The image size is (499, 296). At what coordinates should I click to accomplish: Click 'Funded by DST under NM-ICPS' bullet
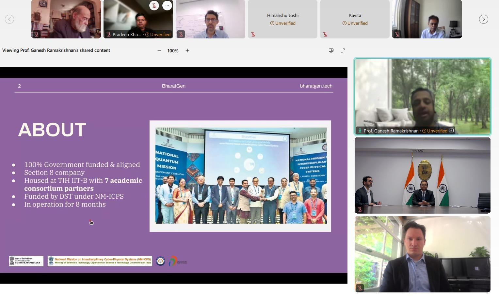[74, 196]
